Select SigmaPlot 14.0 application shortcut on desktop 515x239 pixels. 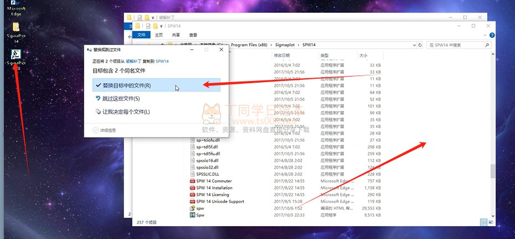[x=16, y=59]
